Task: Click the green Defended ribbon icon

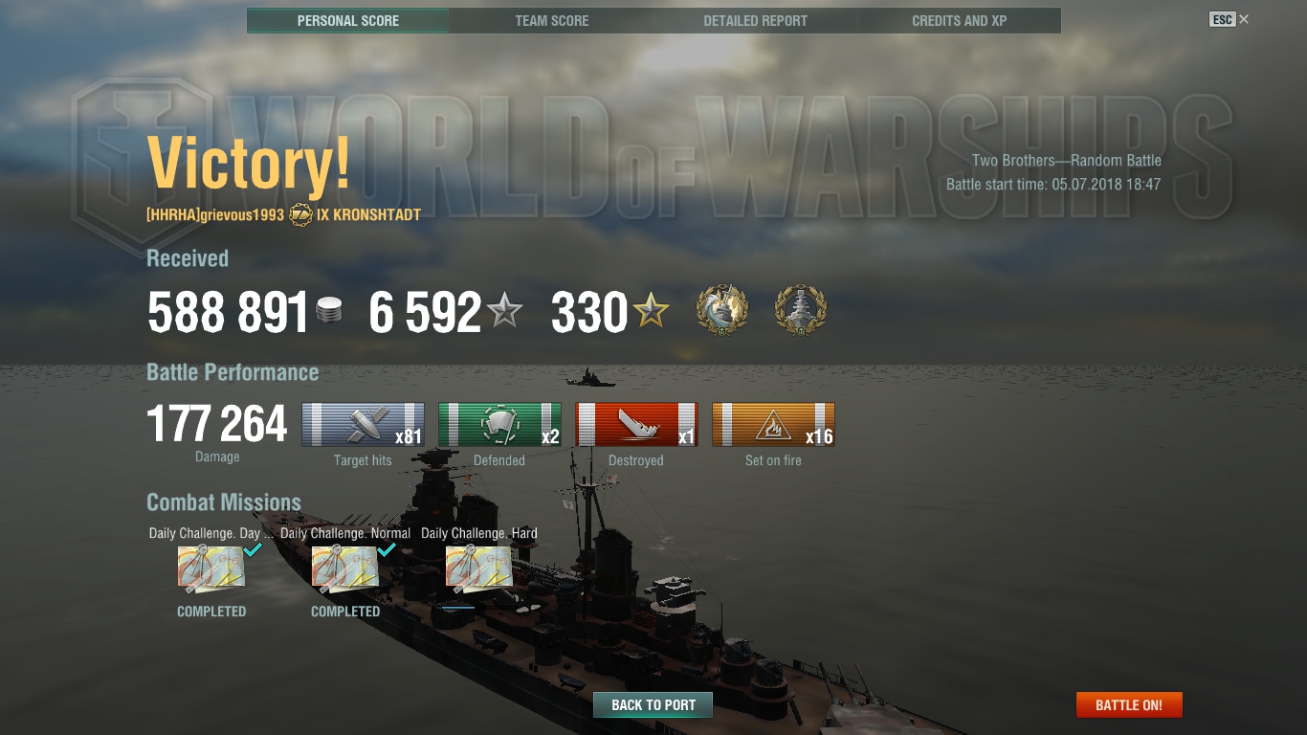Action: click(x=499, y=425)
